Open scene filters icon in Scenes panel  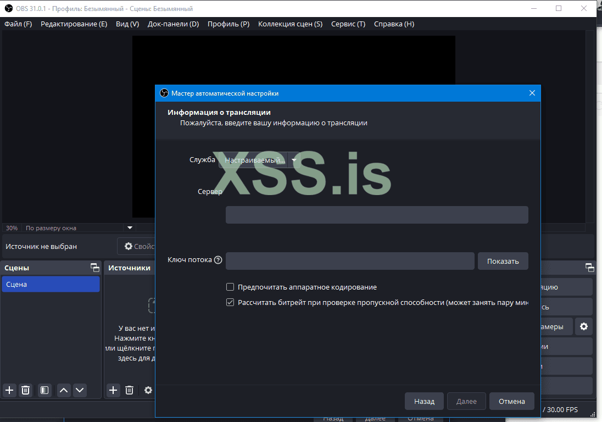(x=44, y=390)
